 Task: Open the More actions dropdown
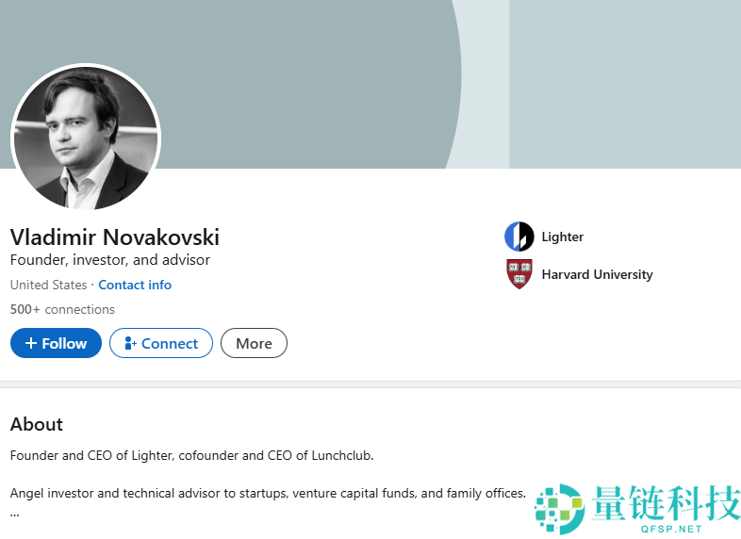[x=254, y=344]
